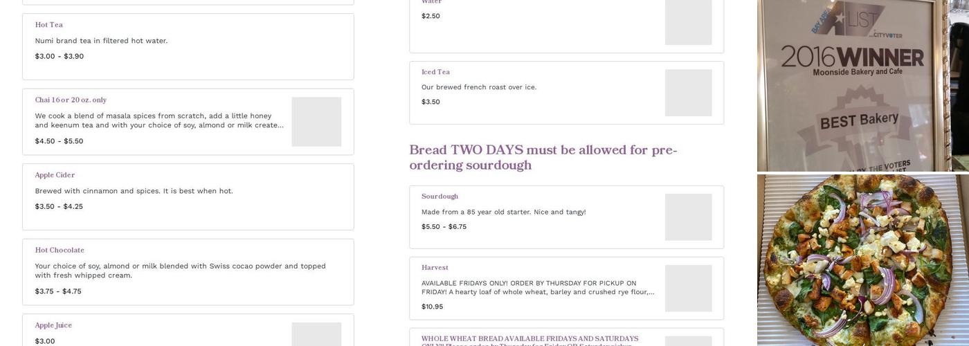Select the Hot Chocolate $3.75 - $4.75 price
The height and width of the screenshot is (346, 969).
tap(58, 291)
